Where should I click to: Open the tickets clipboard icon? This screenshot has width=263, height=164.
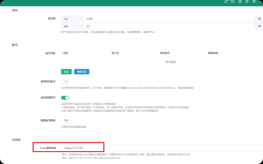click(x=240, y=1)
